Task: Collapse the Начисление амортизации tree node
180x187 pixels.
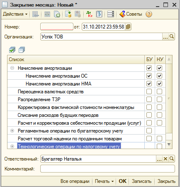Action: (x=12, y=68)
